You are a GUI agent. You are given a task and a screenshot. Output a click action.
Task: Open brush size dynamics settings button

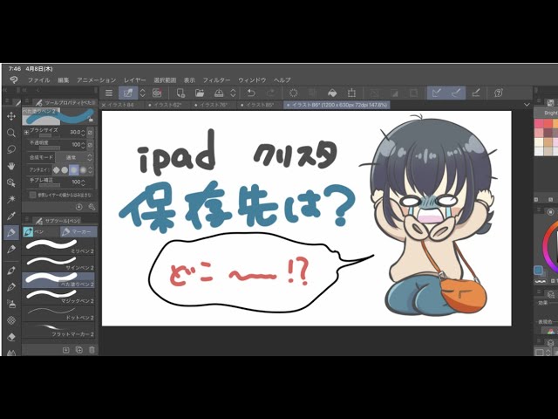(x=91, y=132)
